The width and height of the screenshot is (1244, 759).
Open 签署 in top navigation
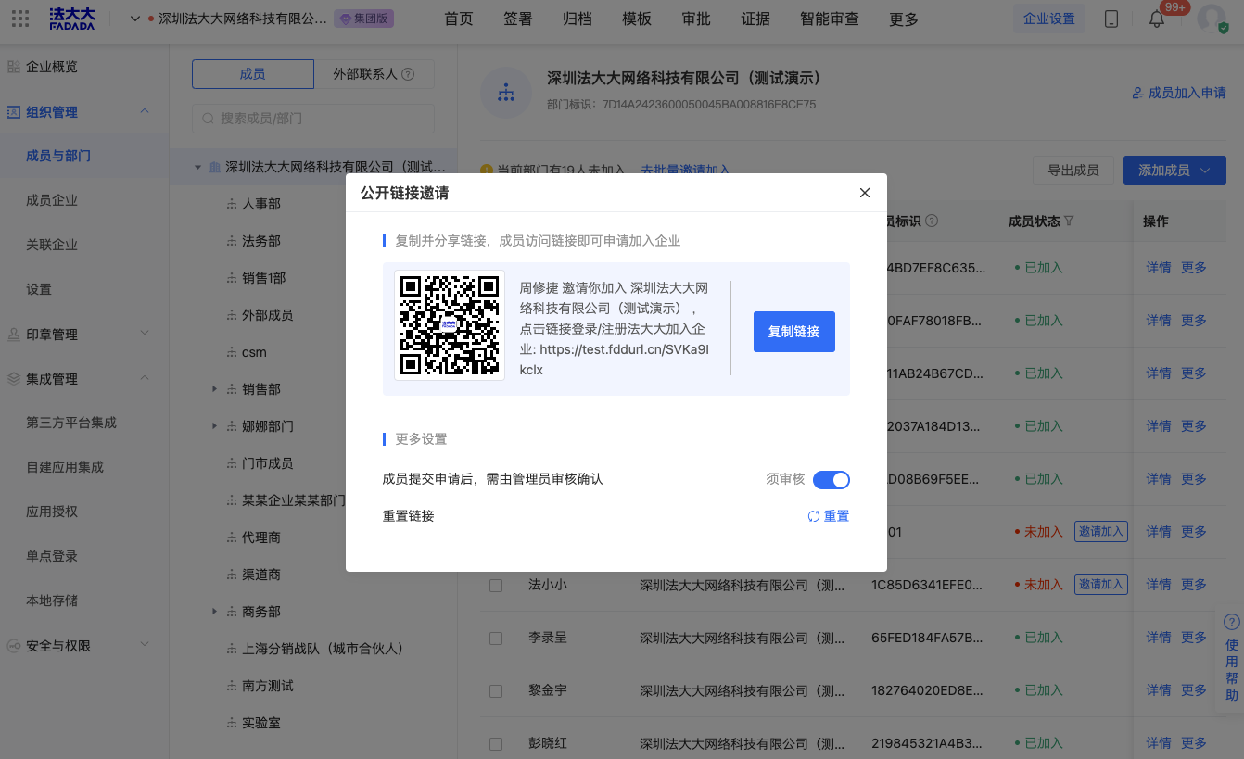(518, 19)
